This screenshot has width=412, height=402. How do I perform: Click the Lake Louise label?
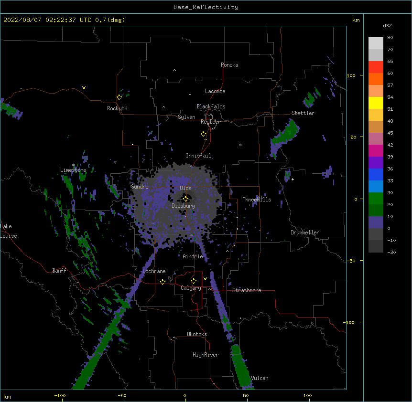[9, 231]
